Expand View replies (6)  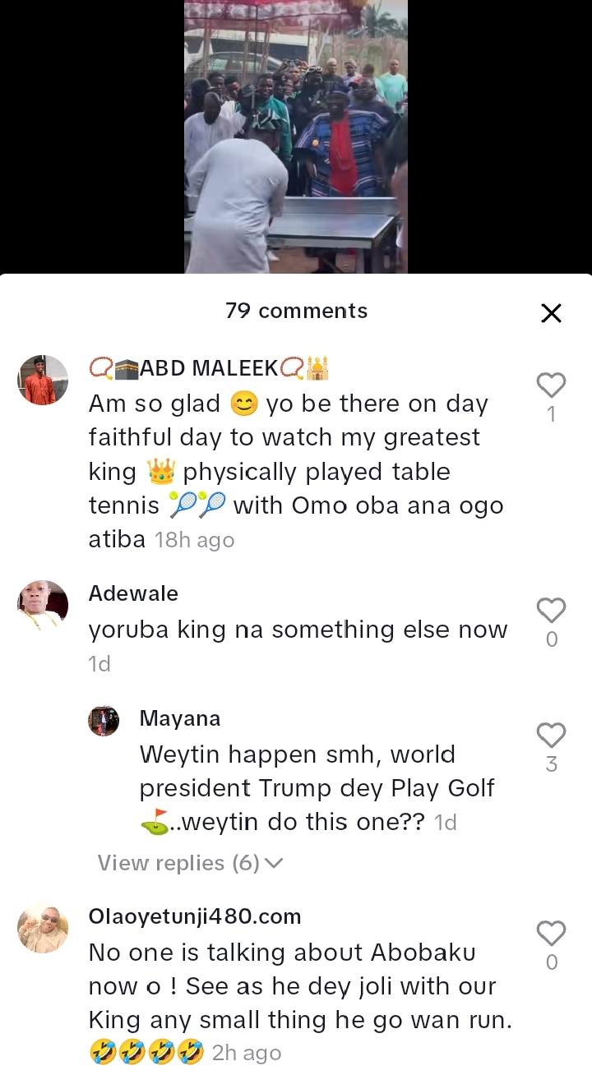(x=178, y=863)
